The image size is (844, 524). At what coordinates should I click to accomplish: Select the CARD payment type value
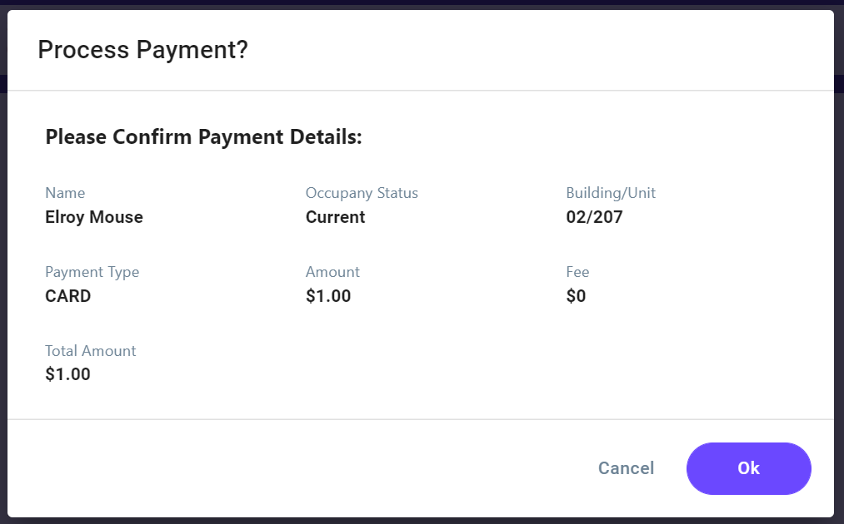67,296
